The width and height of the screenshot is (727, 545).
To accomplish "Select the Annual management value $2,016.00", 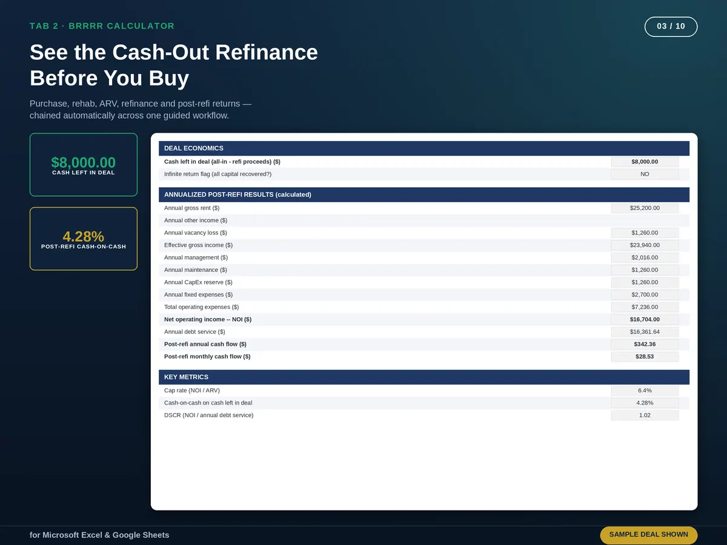I will 645,258.
